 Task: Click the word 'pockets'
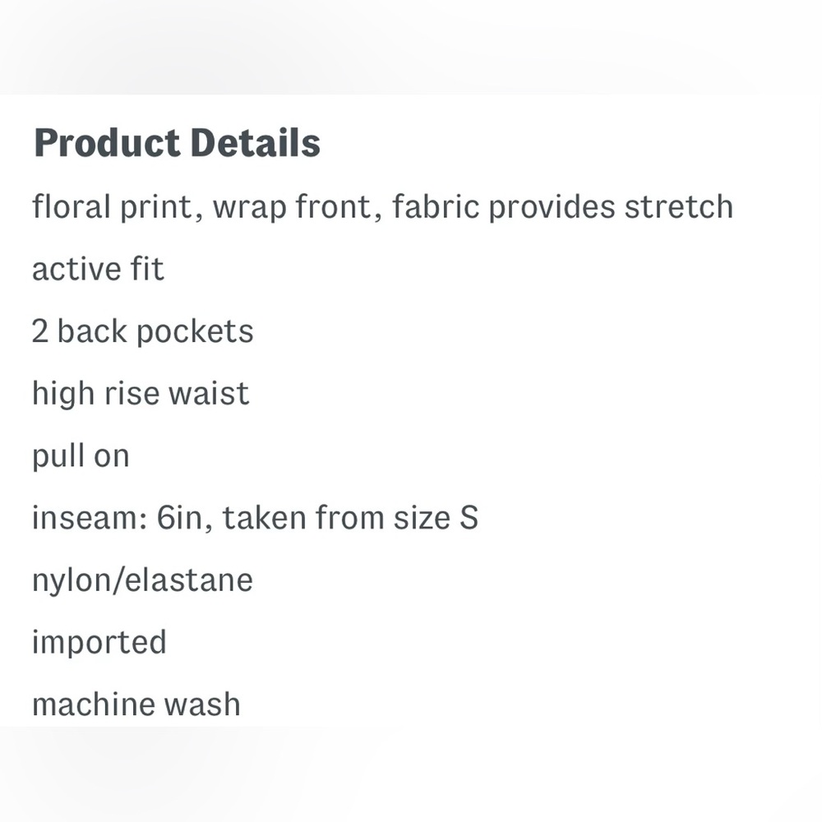pyautogui.click(x=195, y=333)
